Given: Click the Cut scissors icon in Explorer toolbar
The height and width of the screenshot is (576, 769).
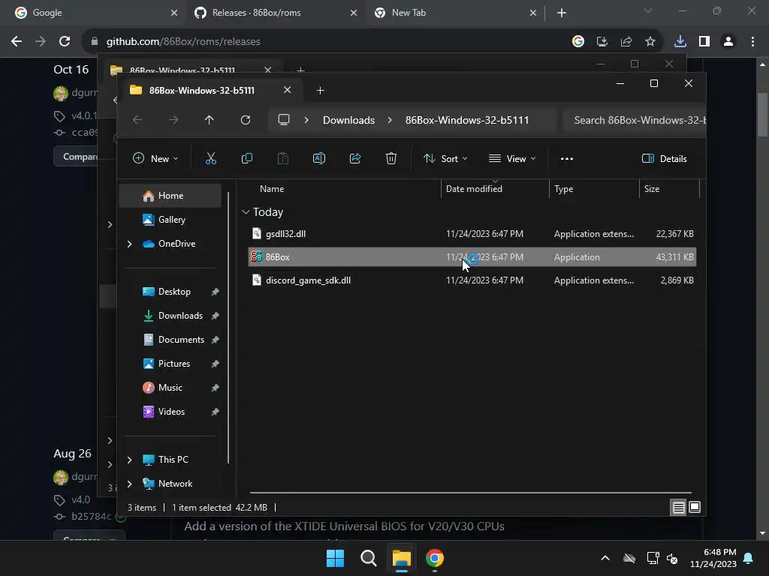Looking at the screenshot, I should (x=210, y=158).
